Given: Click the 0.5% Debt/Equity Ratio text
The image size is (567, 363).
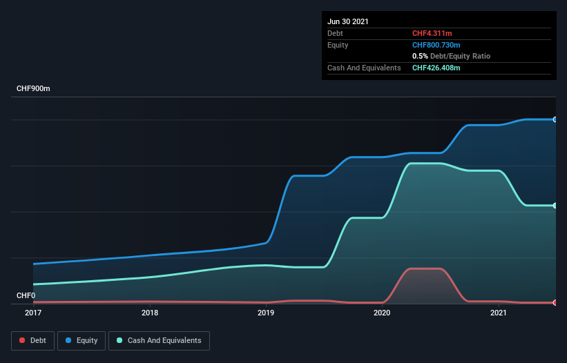Looking at the screenshot, I should [451, 57].
